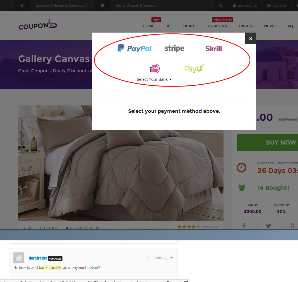The width and height of the screenshot is (298, 282).
Task: Choose PayPal as payment method
Action: (134, 48)
